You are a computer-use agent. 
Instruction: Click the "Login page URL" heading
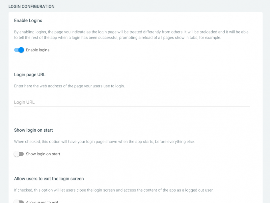coord(30,75)
